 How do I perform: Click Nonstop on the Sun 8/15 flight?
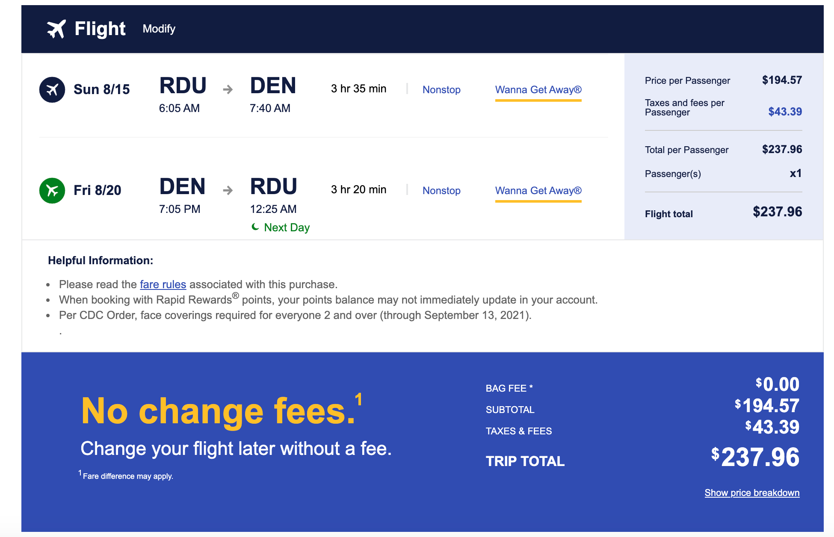click(441, 90)
